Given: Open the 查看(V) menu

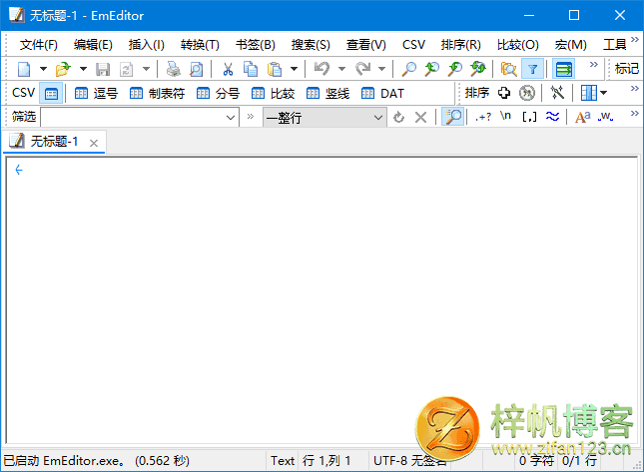Looking at the screenshot, I should tap(366, 44).
